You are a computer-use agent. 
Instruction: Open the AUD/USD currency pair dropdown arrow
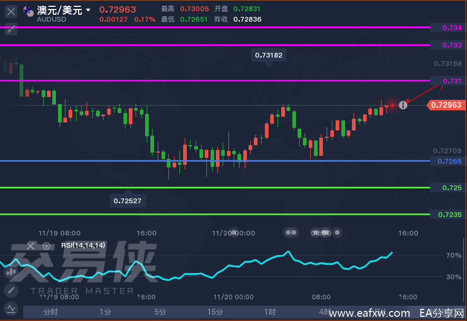coord(88,10)
